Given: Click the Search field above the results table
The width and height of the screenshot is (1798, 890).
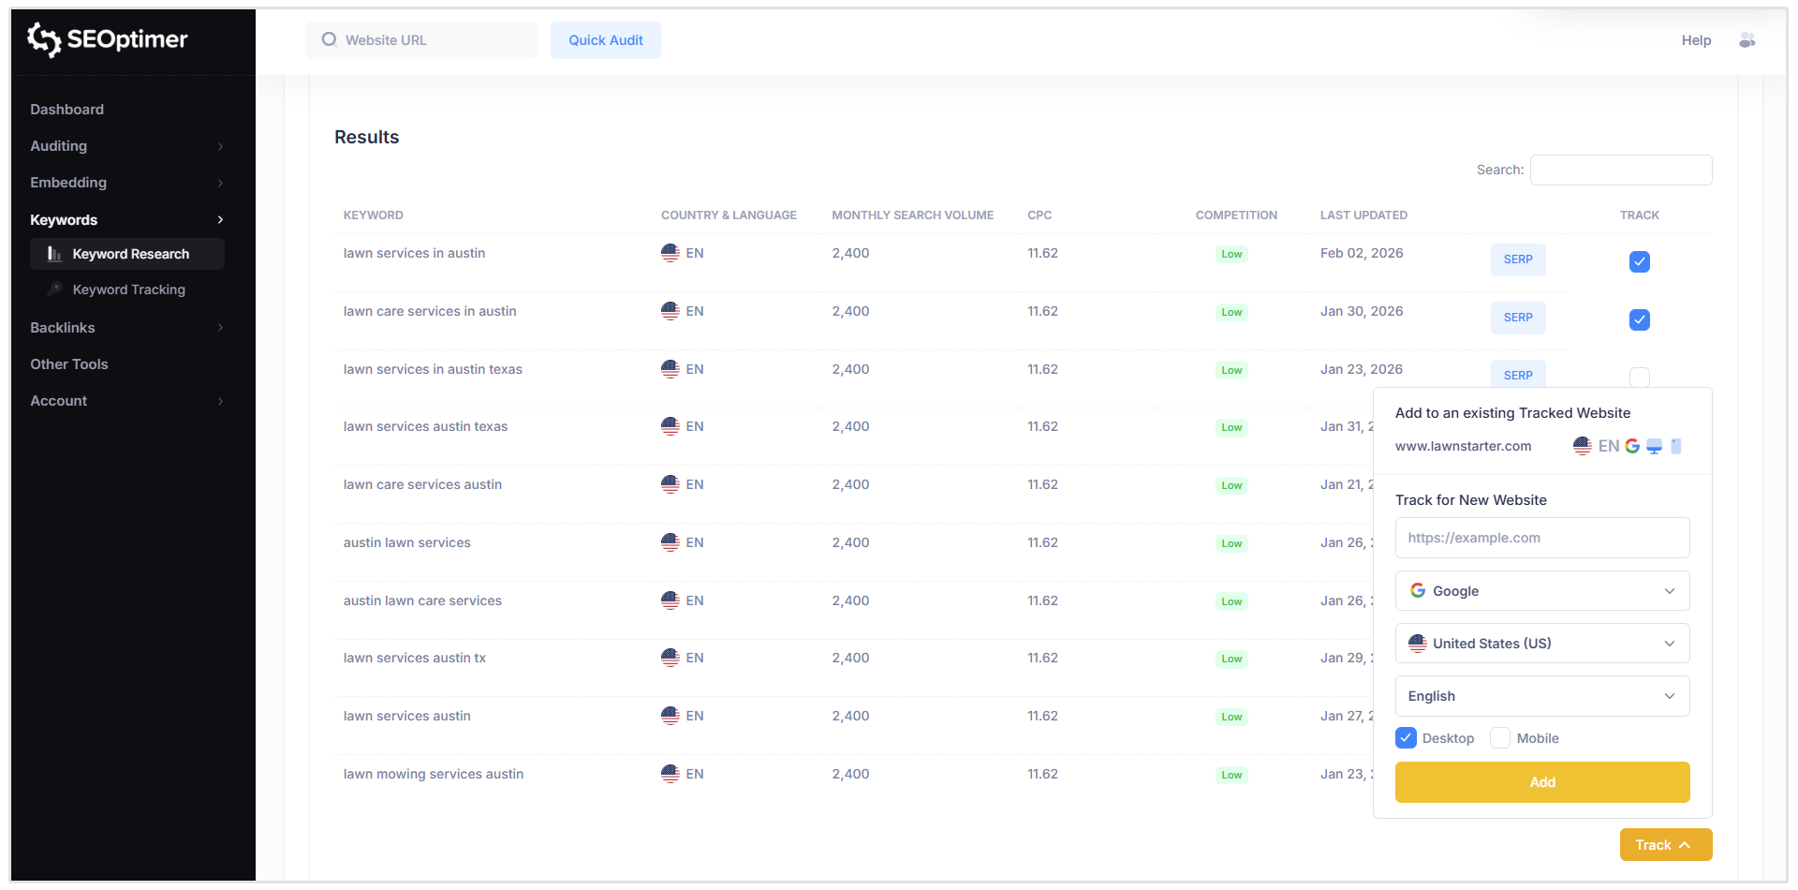Looking at the screenshot, I should coord(1621,170).
